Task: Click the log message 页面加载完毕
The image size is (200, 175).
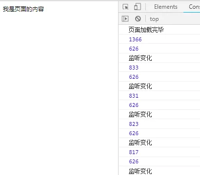Action: (146, 30)
